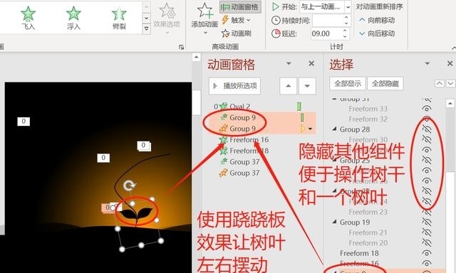Close the 动画窗格 animation pane
The width and height of the screenshot is (456, 273).
(311, 63)
